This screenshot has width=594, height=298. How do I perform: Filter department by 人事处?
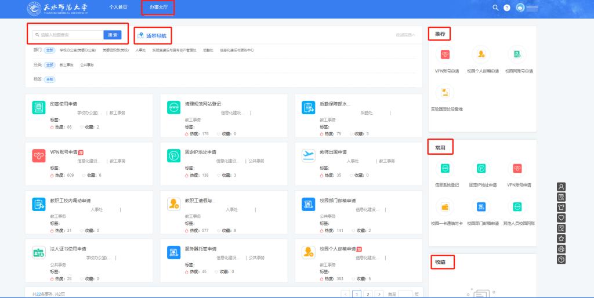tap(140, 50)
